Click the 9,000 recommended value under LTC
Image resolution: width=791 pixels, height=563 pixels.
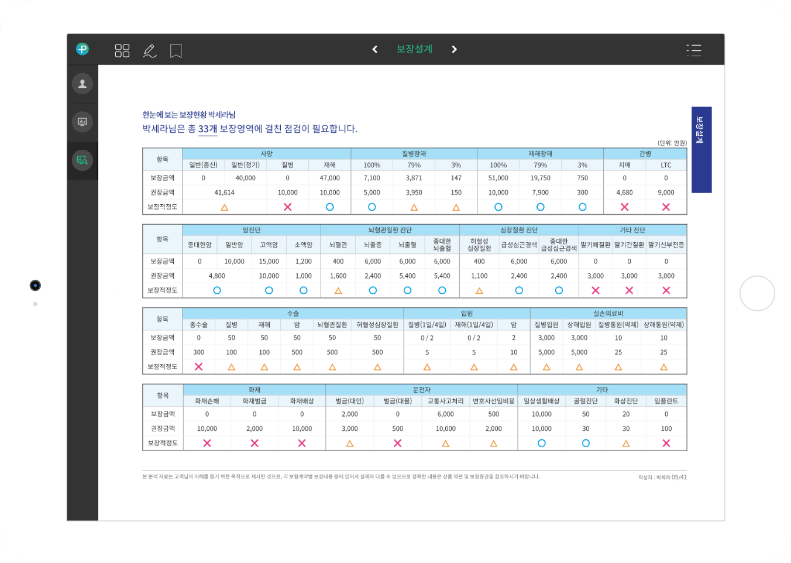(666, 193)
